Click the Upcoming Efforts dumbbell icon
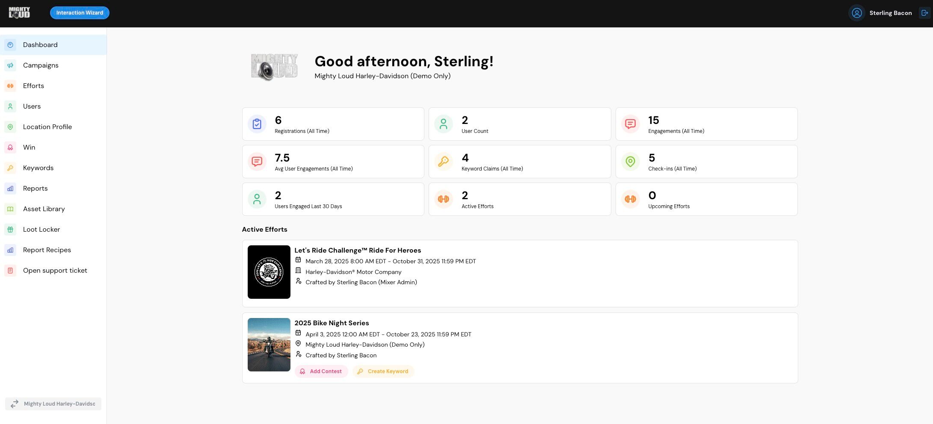 (x=630, y=199)
